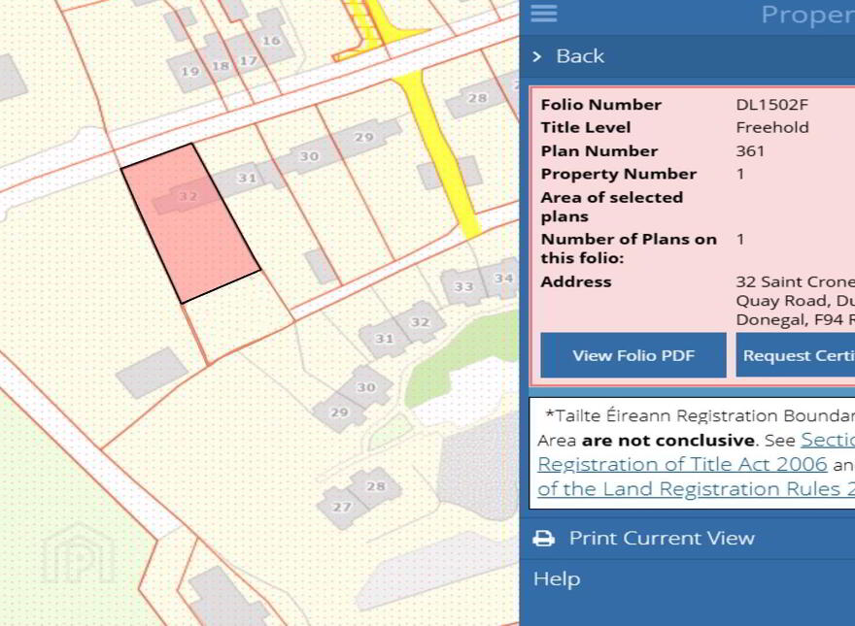The image size is (855, 626).
Task: Click the building labelled 19
Action: click(x=188, y=72)
